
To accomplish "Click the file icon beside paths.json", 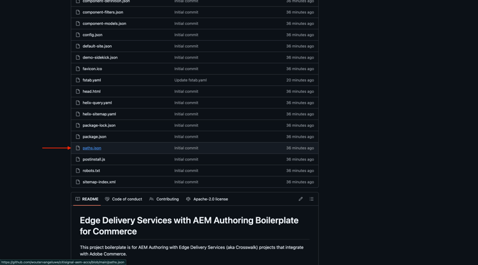I will click(78, 148).
